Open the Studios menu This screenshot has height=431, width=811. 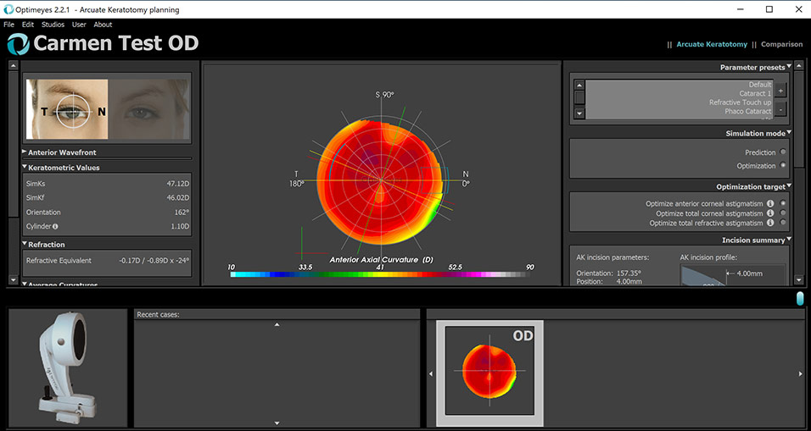[x=53, y=25]
